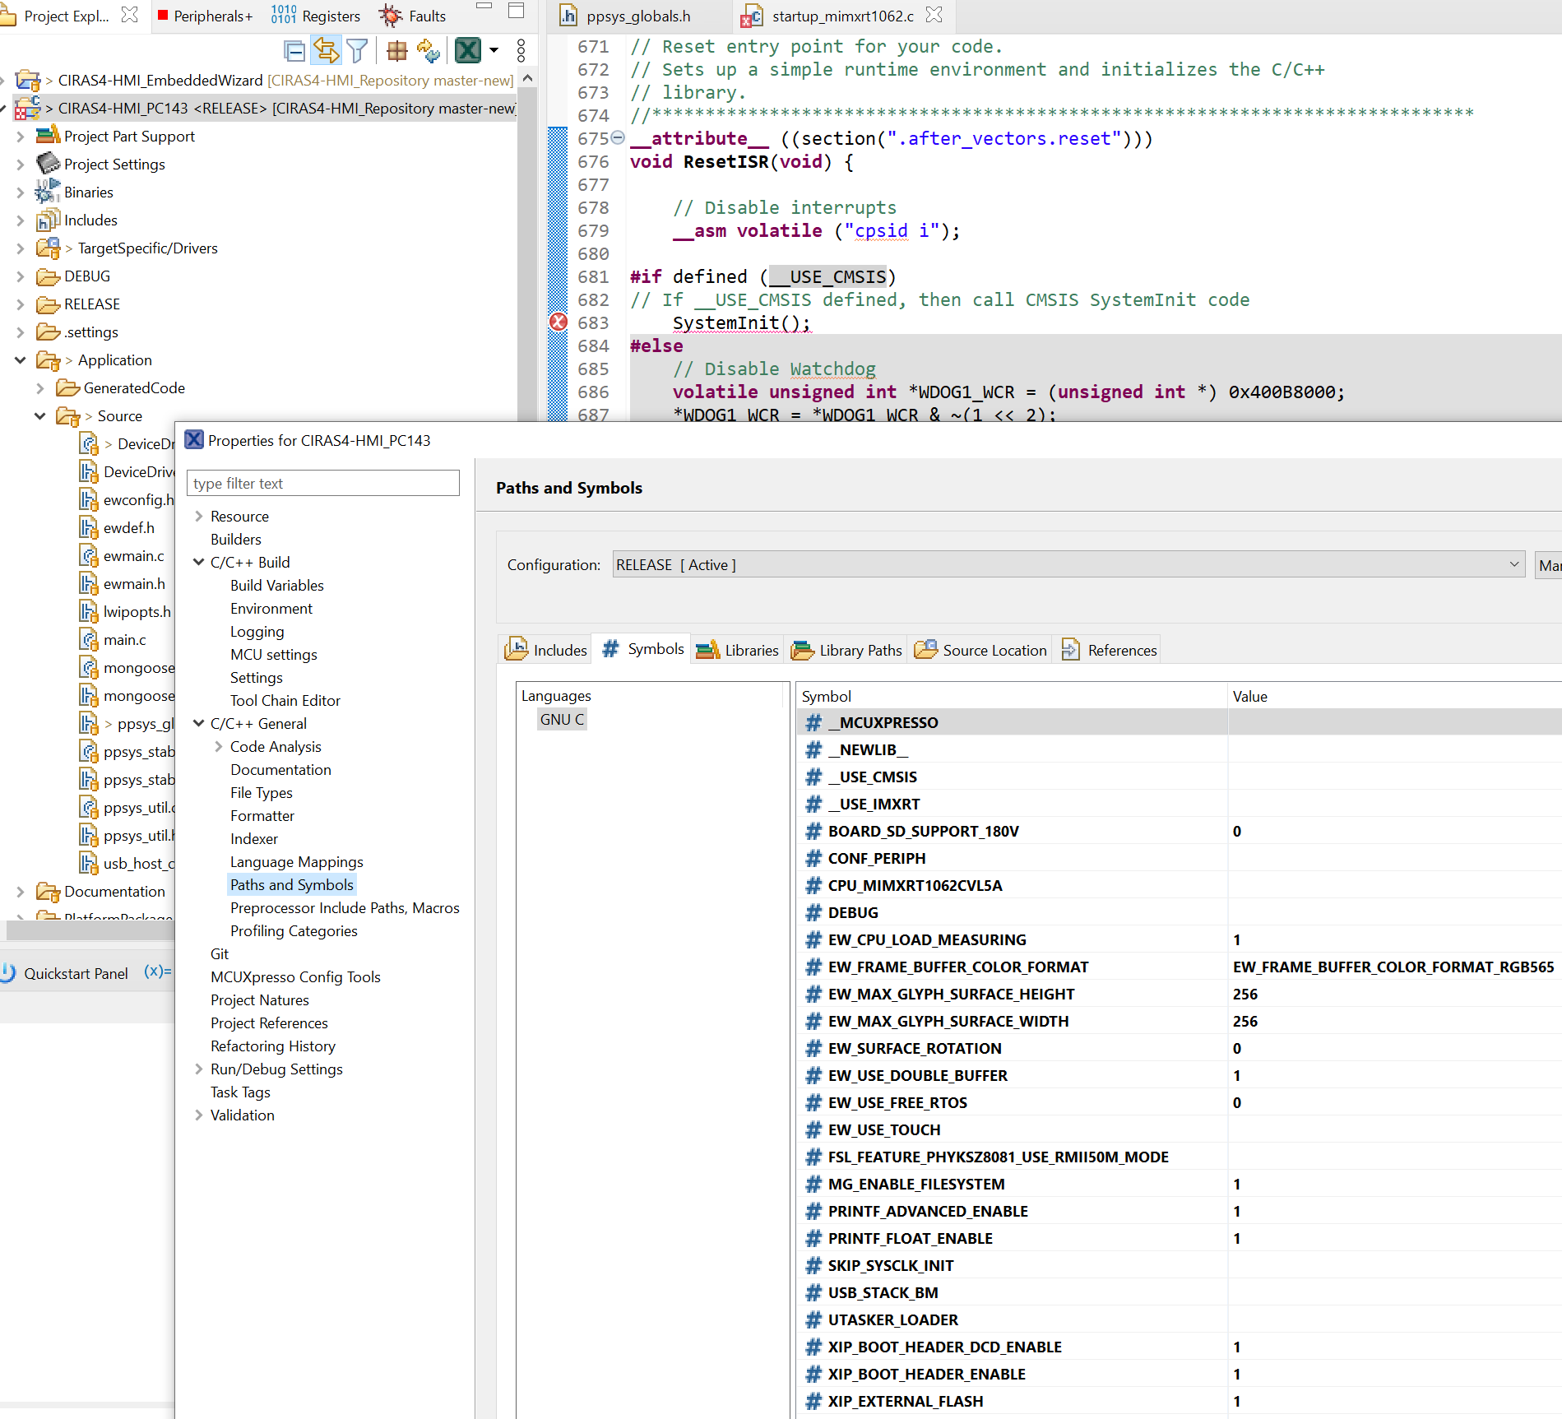
Task: Switch to the Registers view tab
Action: 316,16
